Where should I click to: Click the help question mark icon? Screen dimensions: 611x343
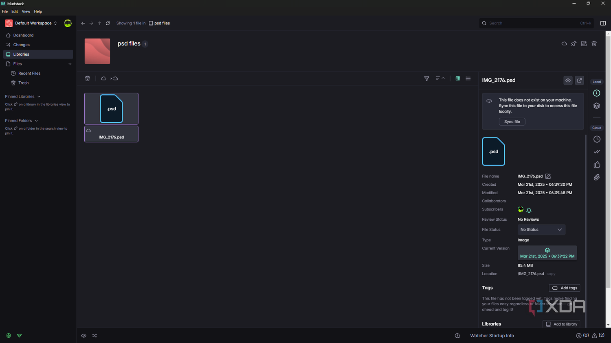click(x=457, y=336)
